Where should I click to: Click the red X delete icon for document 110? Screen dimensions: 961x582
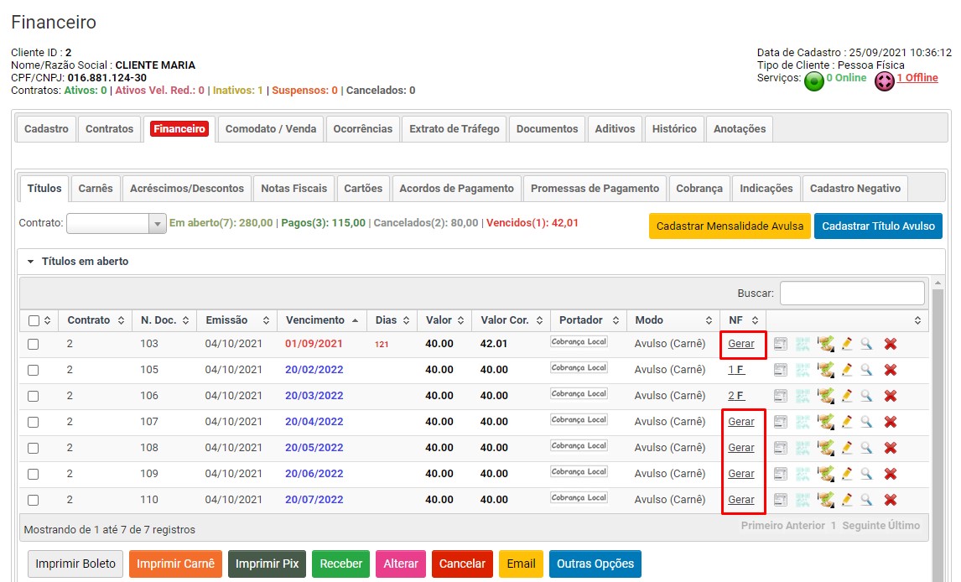tap(891, 500)
